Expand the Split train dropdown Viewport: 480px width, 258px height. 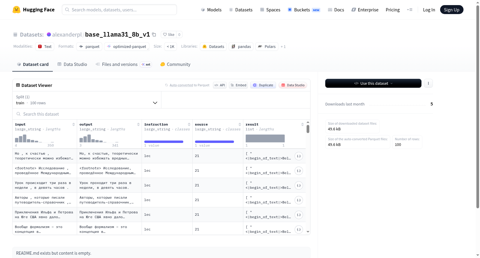click(x=87, y=100)
